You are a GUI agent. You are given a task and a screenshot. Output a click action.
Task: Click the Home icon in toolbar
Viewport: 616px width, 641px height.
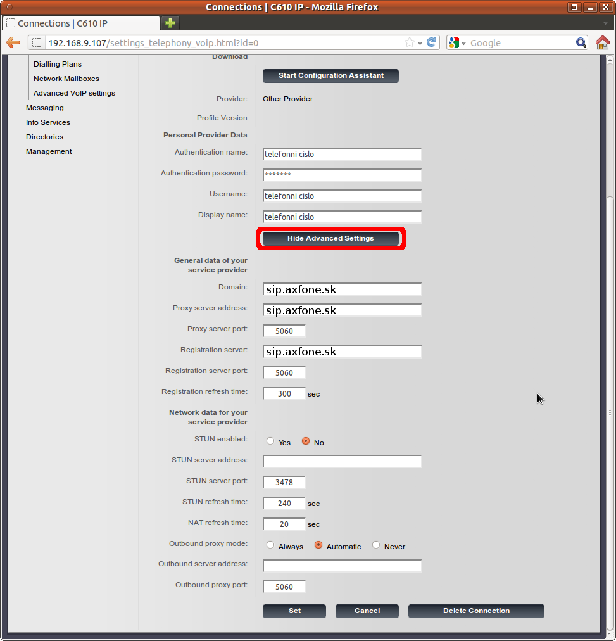click(x=602, y=42)
